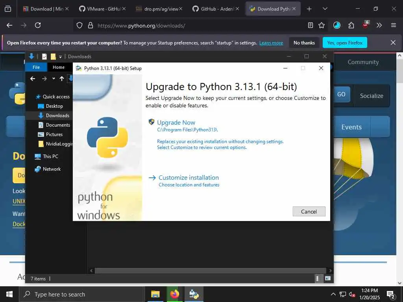Click Learn more in startup notification
Screen dimensions: 403x302
[271, 43]
